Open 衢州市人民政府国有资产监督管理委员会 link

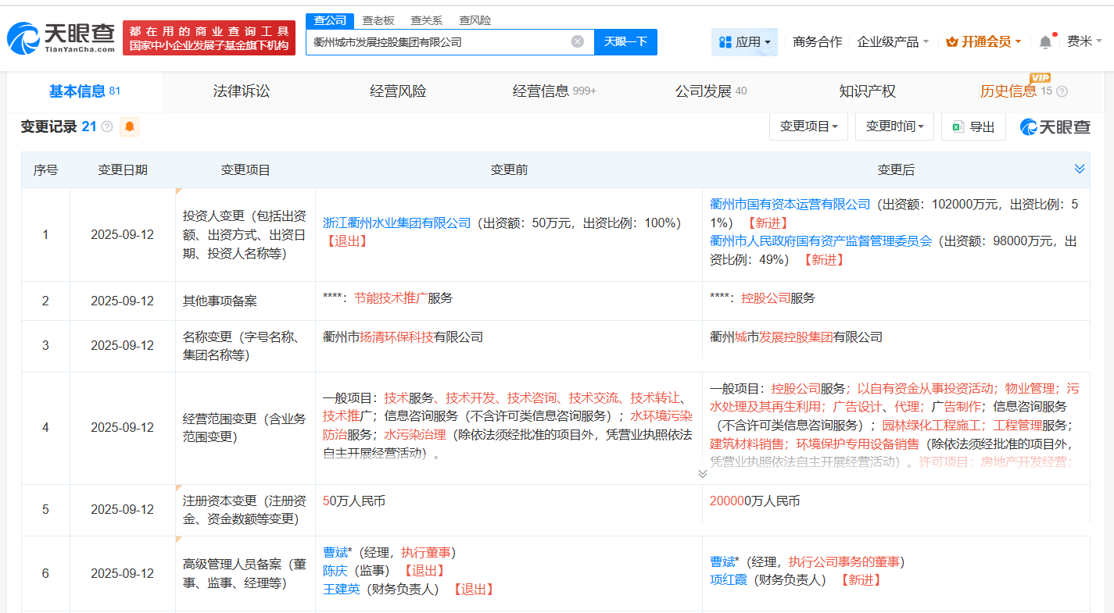pyautogui.click(x=821, y=241)
